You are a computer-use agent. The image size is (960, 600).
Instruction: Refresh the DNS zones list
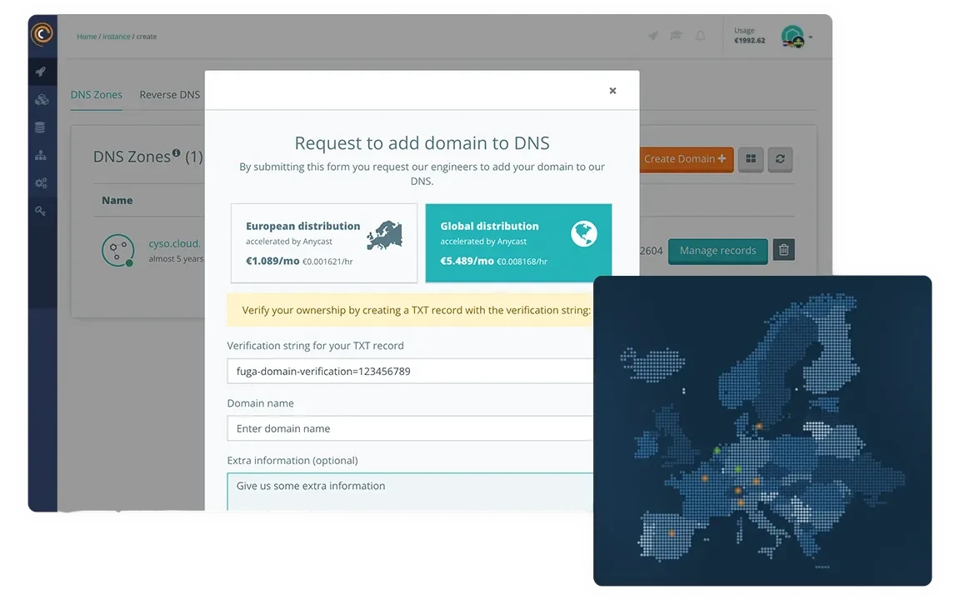point(780,159)
